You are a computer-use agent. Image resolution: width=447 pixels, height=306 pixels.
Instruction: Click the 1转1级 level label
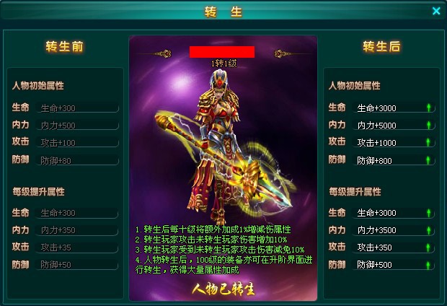tap(223, 64)
